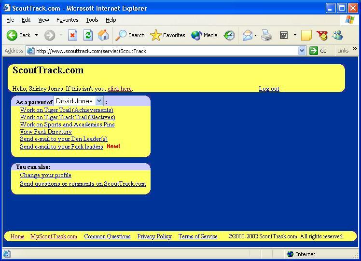Click the Go green arrow button
This screenshot has height=261, width=361.
point(318,51)
